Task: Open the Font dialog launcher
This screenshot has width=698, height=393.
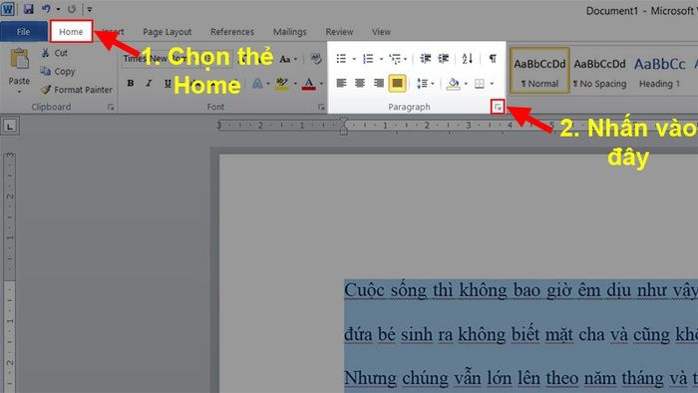Action: (321, 107)
